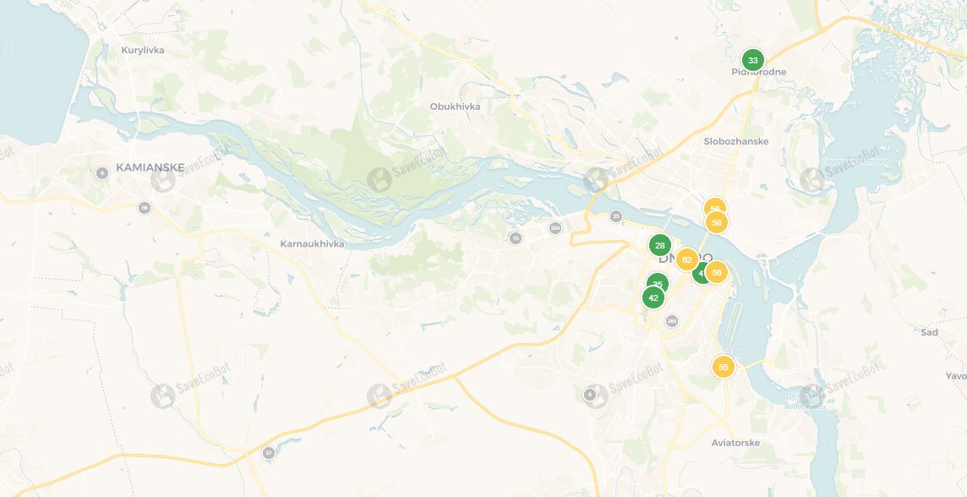Click the gray 265 marker below Dnipro
The width and height of the screenshot is (967, 497).
[672, 321]
